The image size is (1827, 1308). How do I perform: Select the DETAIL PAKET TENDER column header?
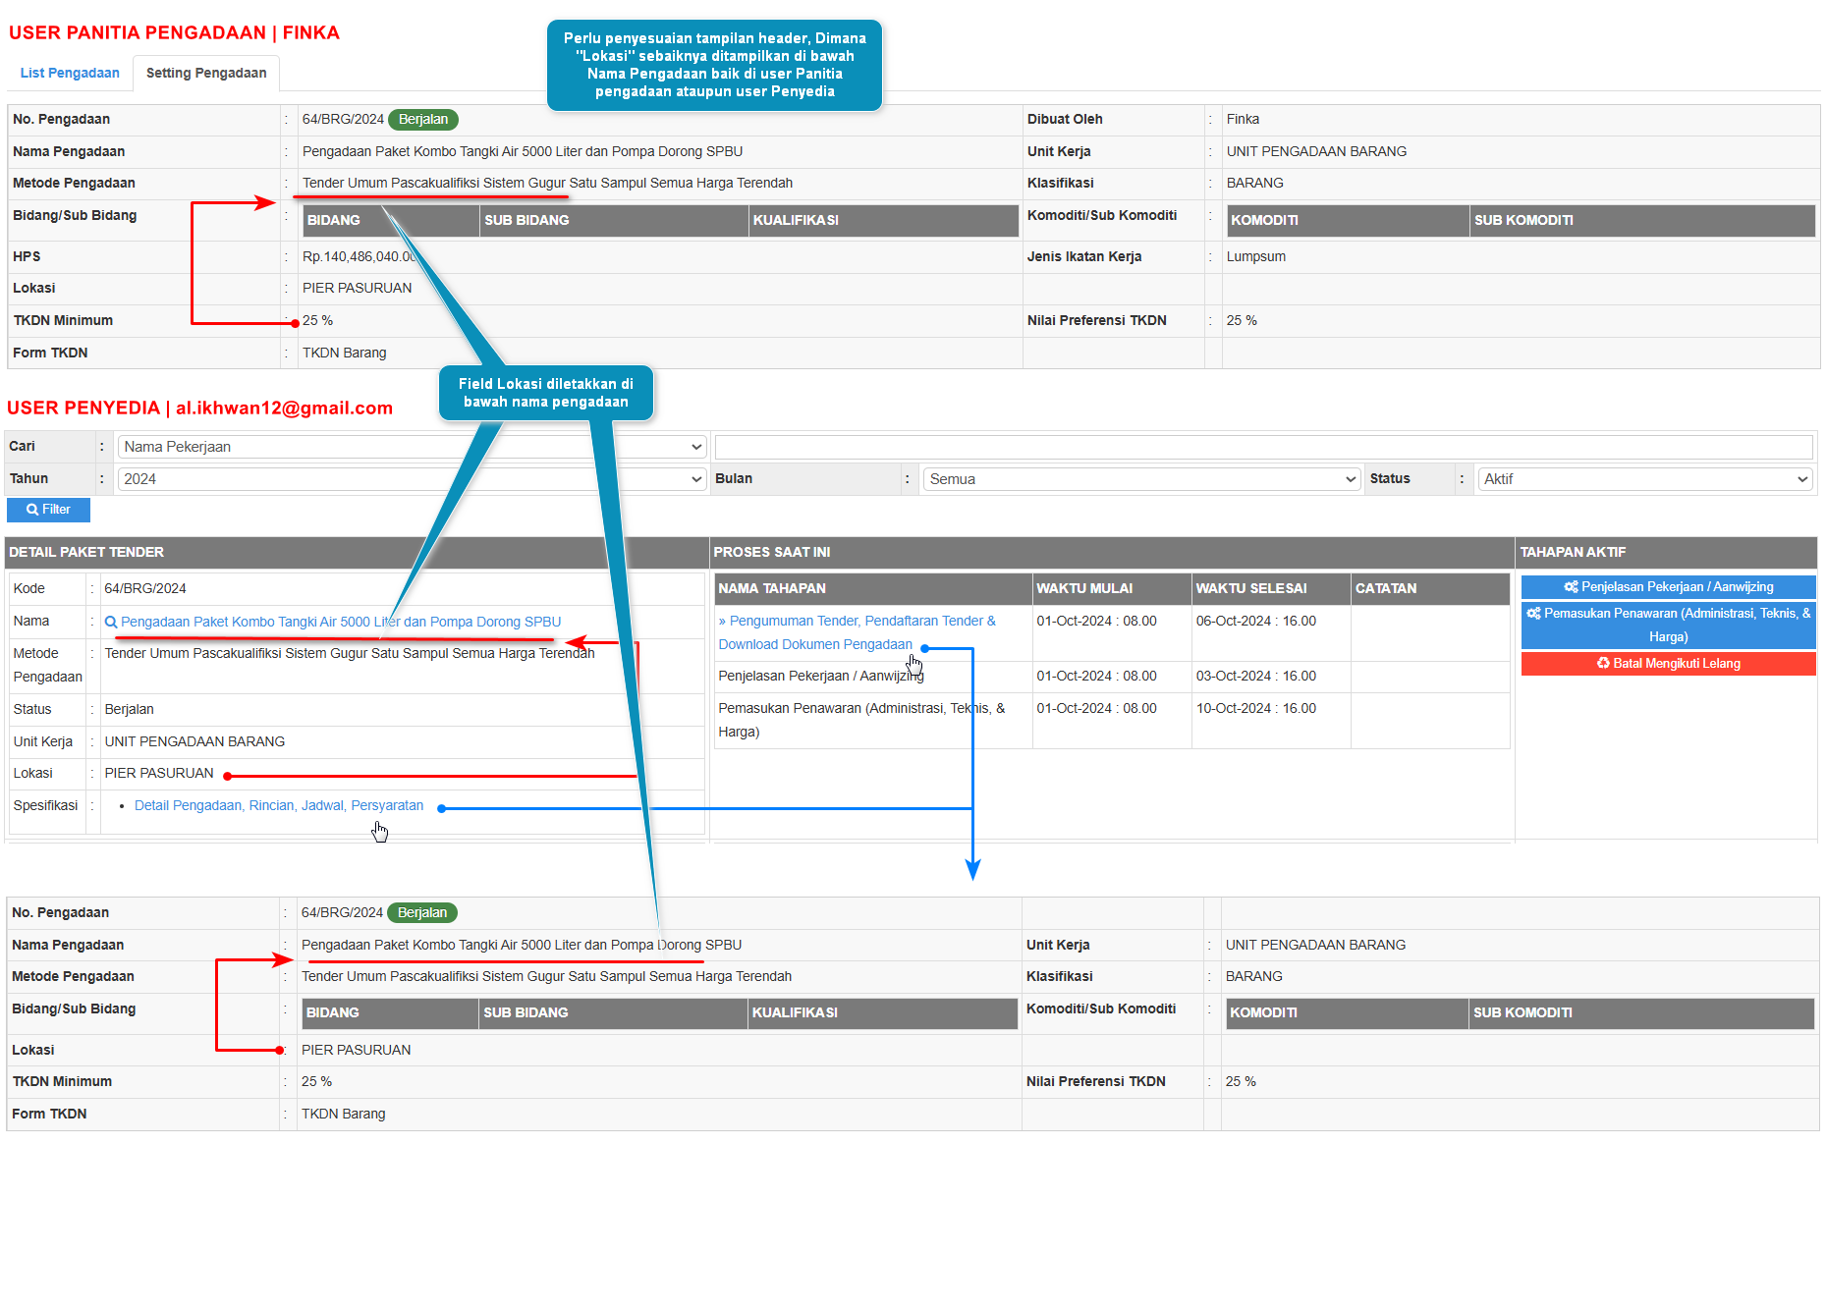357,552
